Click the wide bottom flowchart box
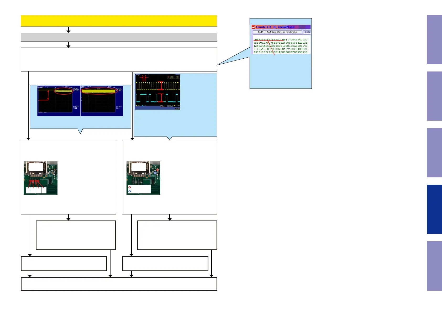This screenshot has width=442, height=313. tap(119, 284)
